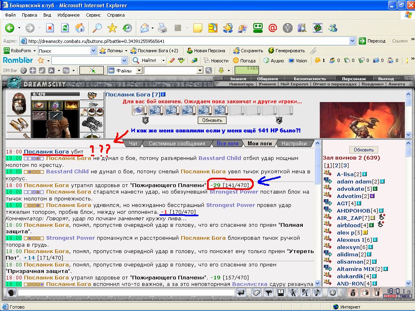Open the Mail envelope icon
The image size is (415, 311).
coord(145,28)
